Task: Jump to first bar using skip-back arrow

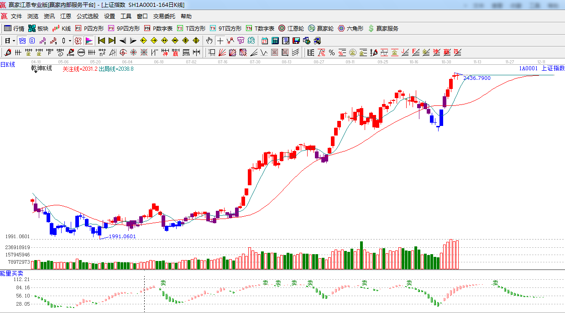Action: 101,41
